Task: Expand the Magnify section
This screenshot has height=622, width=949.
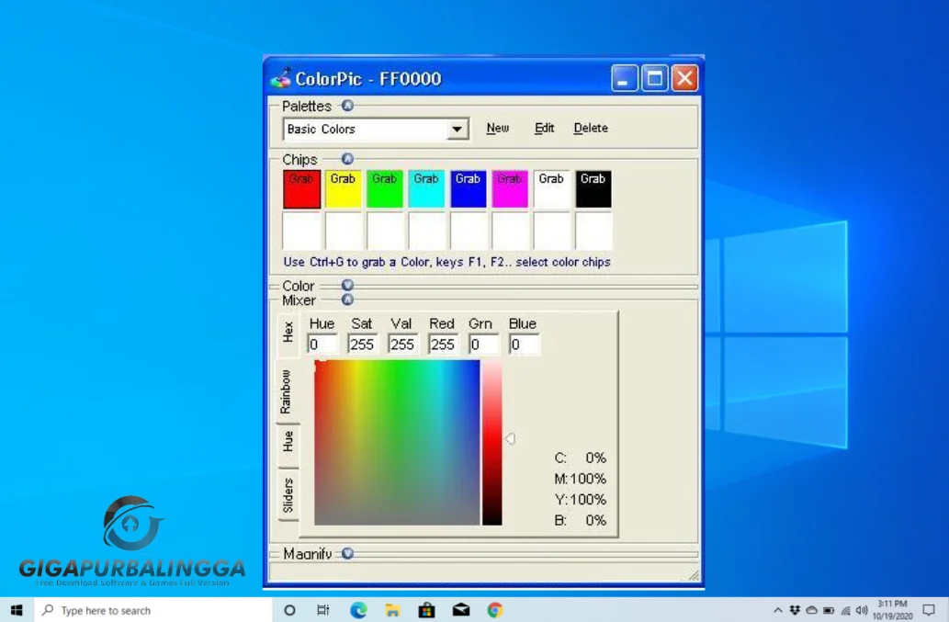Action: (347, 553)
